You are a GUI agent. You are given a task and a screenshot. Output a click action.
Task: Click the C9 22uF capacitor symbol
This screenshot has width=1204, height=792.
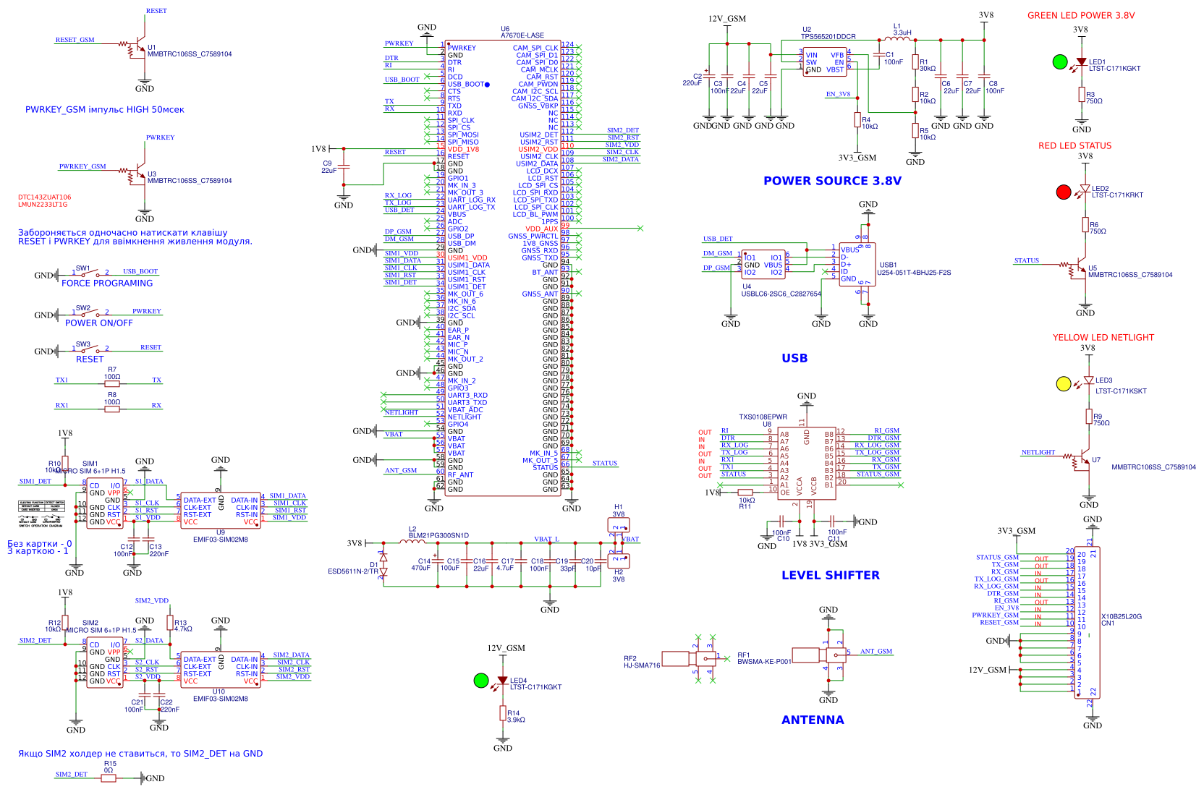344,167
